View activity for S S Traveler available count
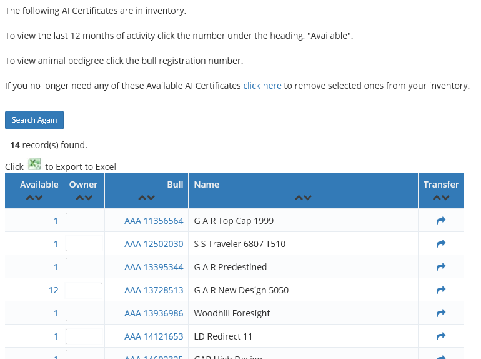The height and width of the screenshot is (359, 481). [x=56, y=244]
